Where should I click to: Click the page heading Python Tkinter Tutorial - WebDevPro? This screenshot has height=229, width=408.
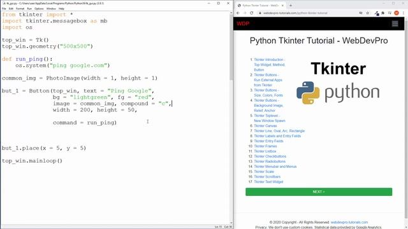click(319, 41)
